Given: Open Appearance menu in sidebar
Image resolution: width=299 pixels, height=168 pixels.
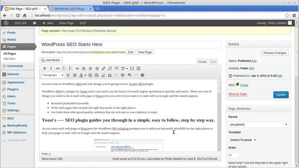Looking at the screenshot, I should 15,82.
